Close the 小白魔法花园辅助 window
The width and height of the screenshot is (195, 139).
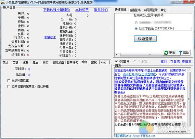point(189,2)
